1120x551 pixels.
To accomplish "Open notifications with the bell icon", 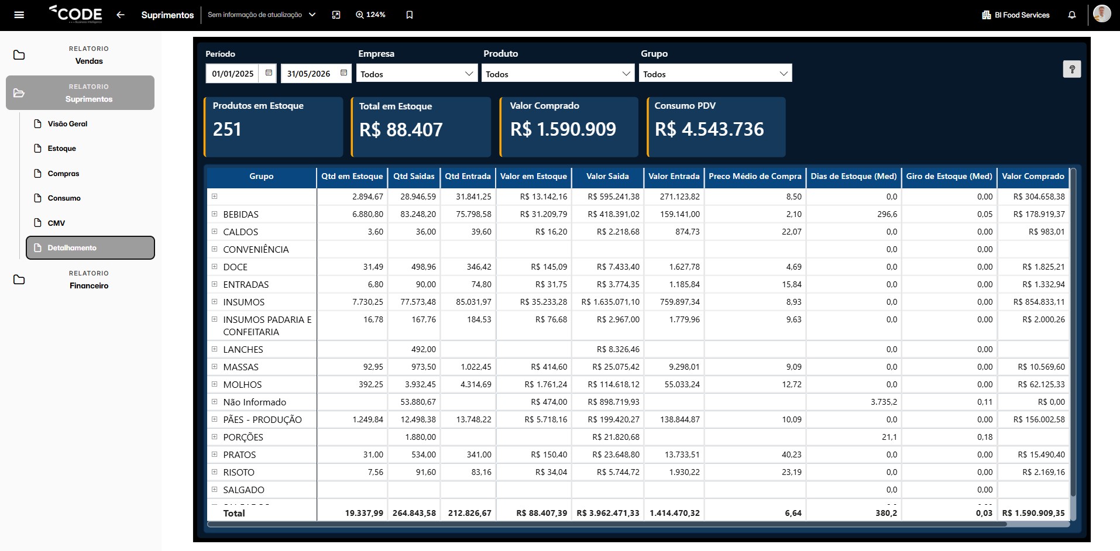I will click(1072, 15).
